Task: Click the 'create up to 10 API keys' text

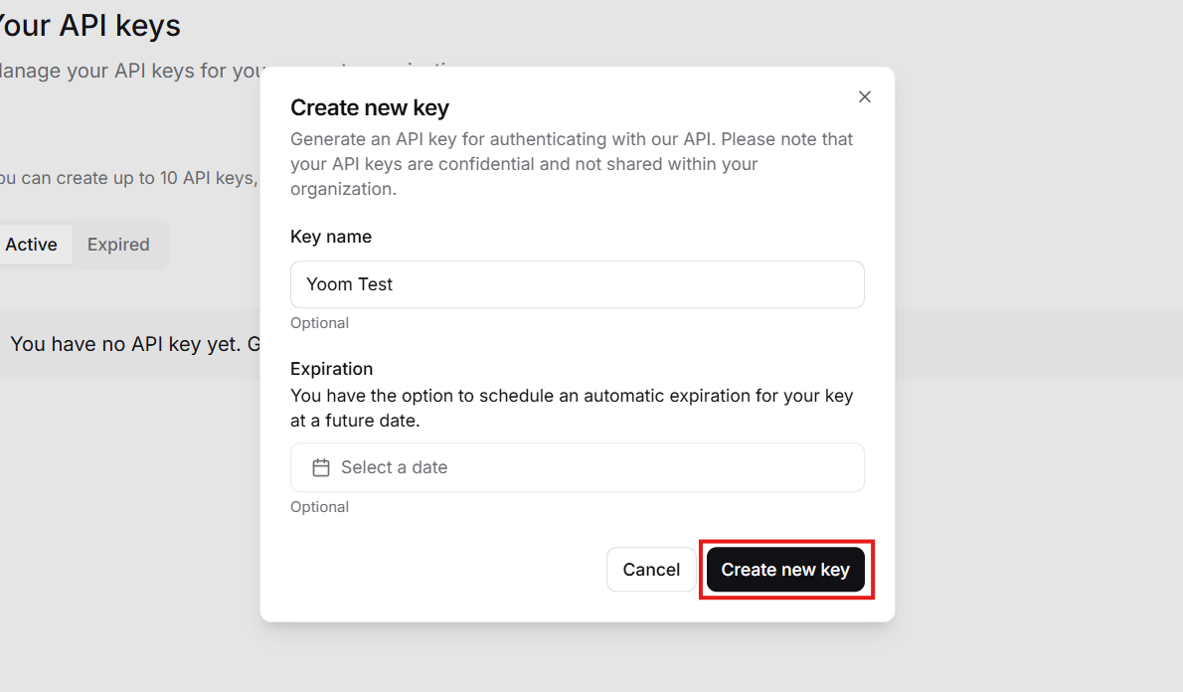Action: (127, 178)
